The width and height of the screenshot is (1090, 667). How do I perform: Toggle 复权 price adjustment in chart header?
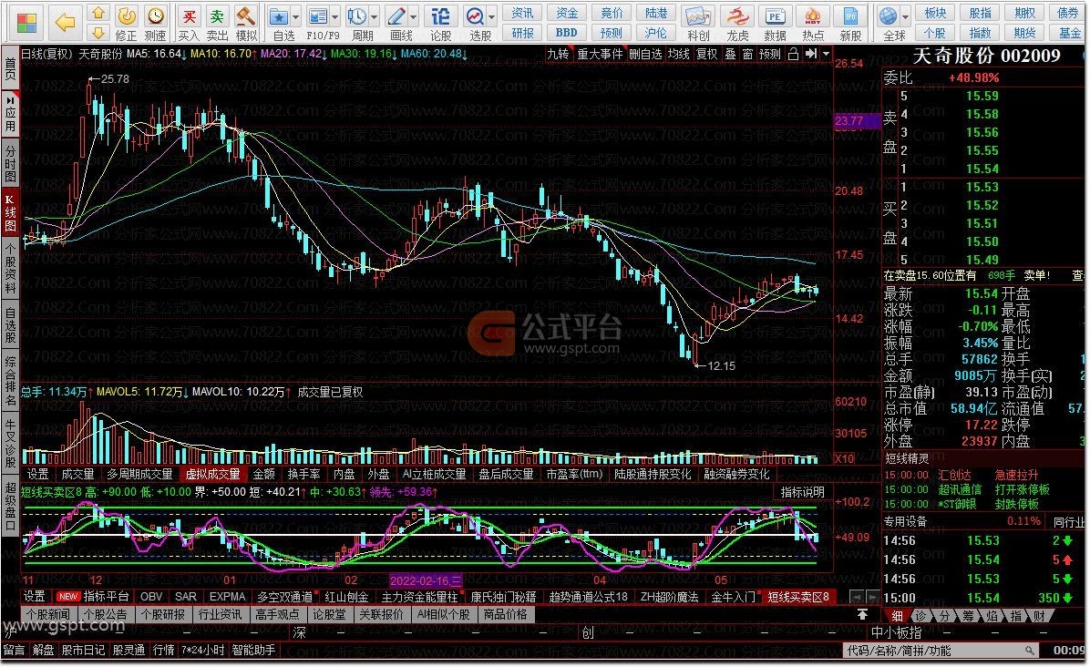(x=706, y=54)
